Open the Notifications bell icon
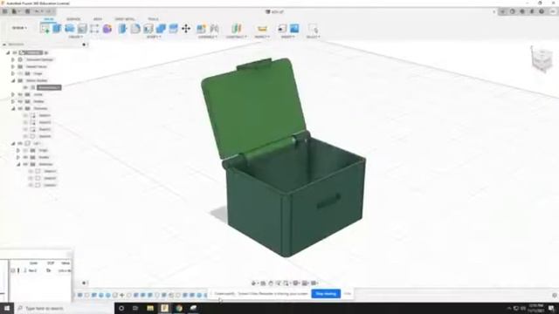The image size is (559, 314). coord(532,11)
